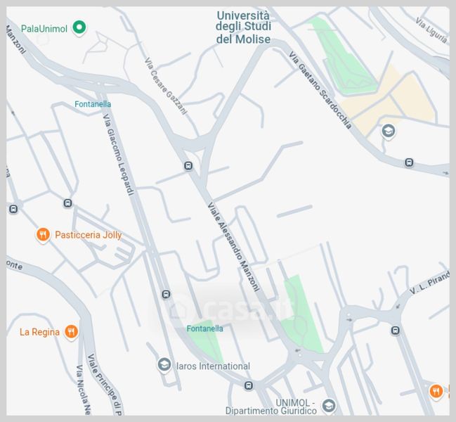Click the bus stop on Viale Alessandro Manzoni
456x422 pixels.
(188, 166)
